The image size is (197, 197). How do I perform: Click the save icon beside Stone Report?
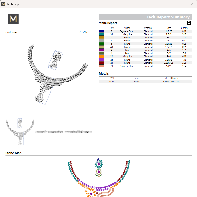(x=189, y=23)
